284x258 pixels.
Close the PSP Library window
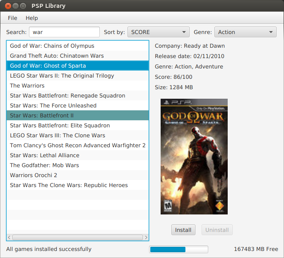(8, 6)
